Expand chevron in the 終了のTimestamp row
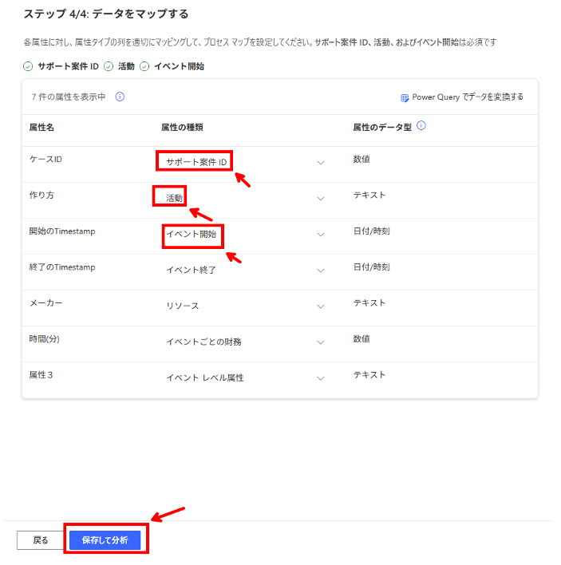The image size is (561, 565). (320, 271)
